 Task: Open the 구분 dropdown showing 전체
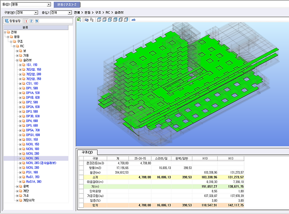(36, 12)
